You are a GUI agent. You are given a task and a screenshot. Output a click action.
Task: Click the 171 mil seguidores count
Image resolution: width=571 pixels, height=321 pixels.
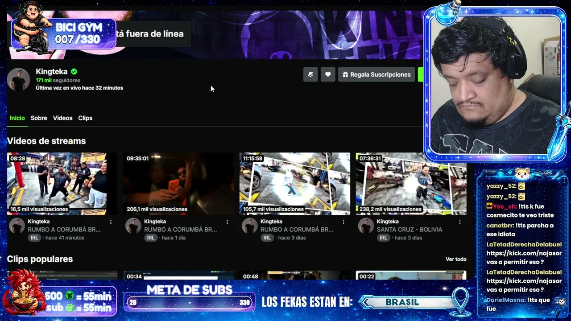(58, 80)
